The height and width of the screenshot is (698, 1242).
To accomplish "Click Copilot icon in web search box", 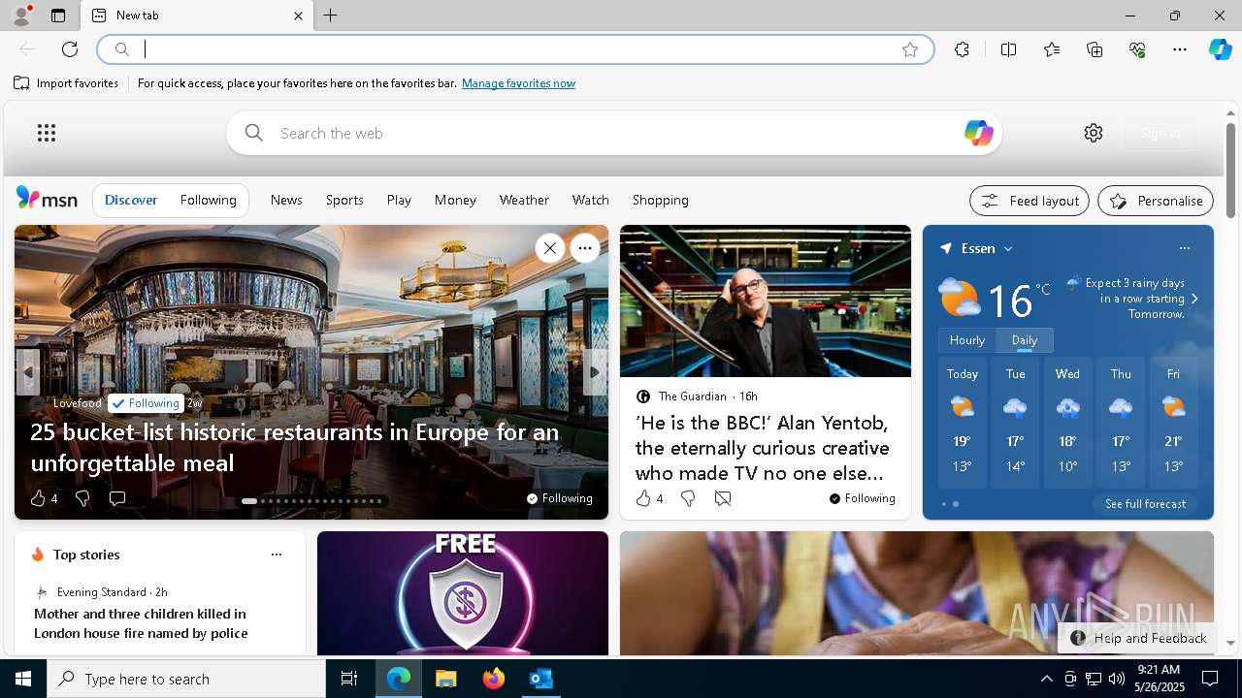I will (x=978, y=133).
